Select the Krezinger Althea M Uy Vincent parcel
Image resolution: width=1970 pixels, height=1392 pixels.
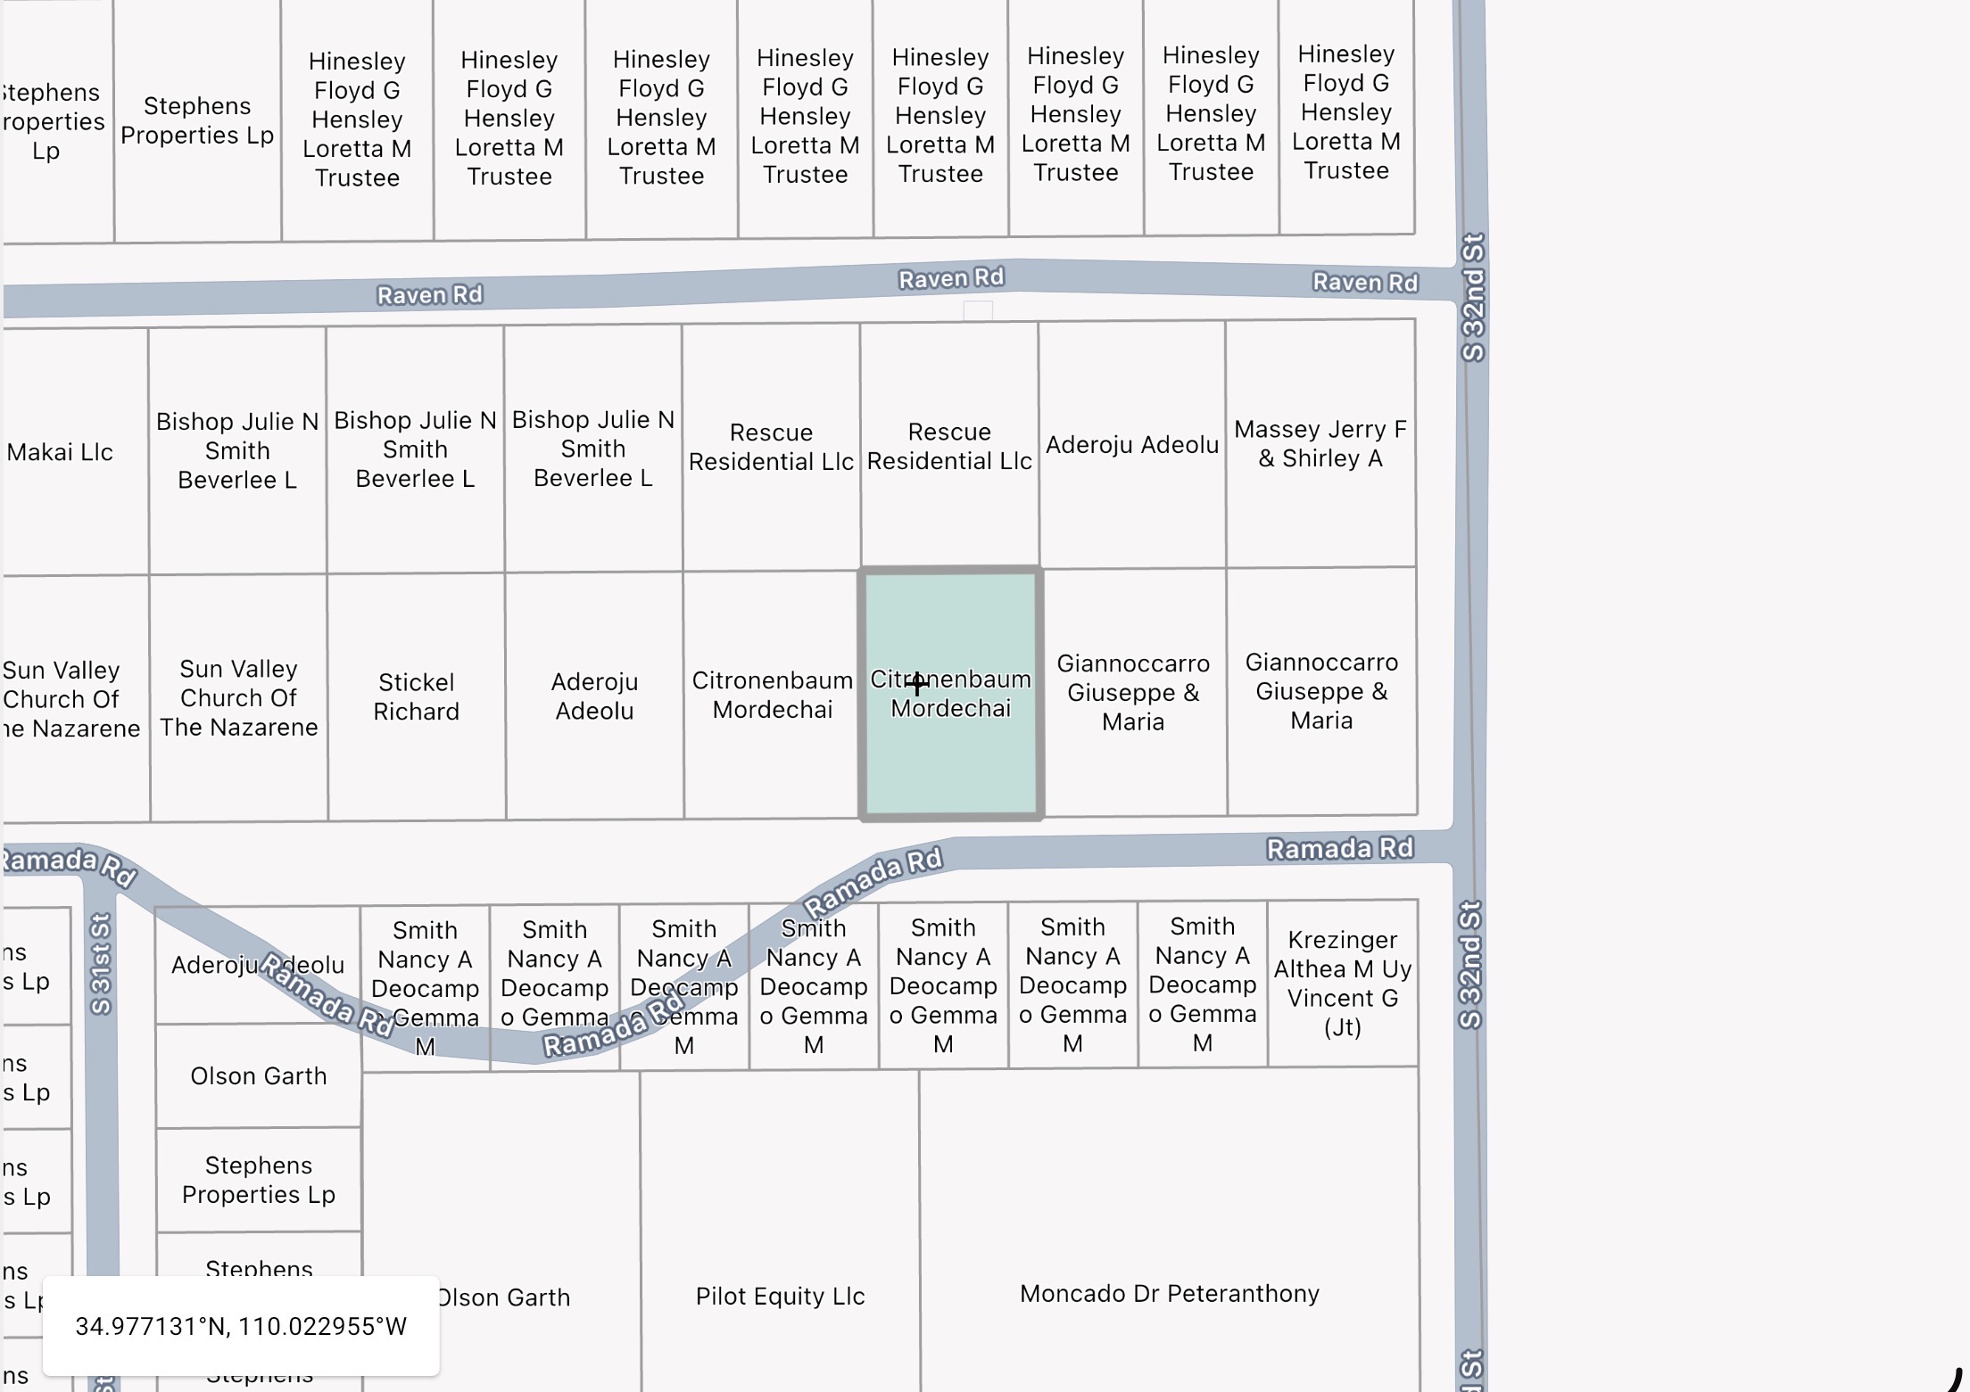click(x=1342, y=984)
